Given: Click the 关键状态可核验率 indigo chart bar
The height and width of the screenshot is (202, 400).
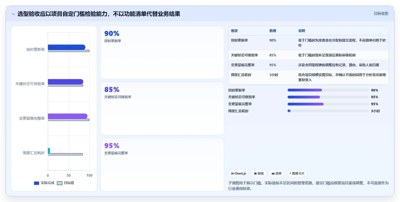Looking at the screenshot, I should tap(66, 82).
